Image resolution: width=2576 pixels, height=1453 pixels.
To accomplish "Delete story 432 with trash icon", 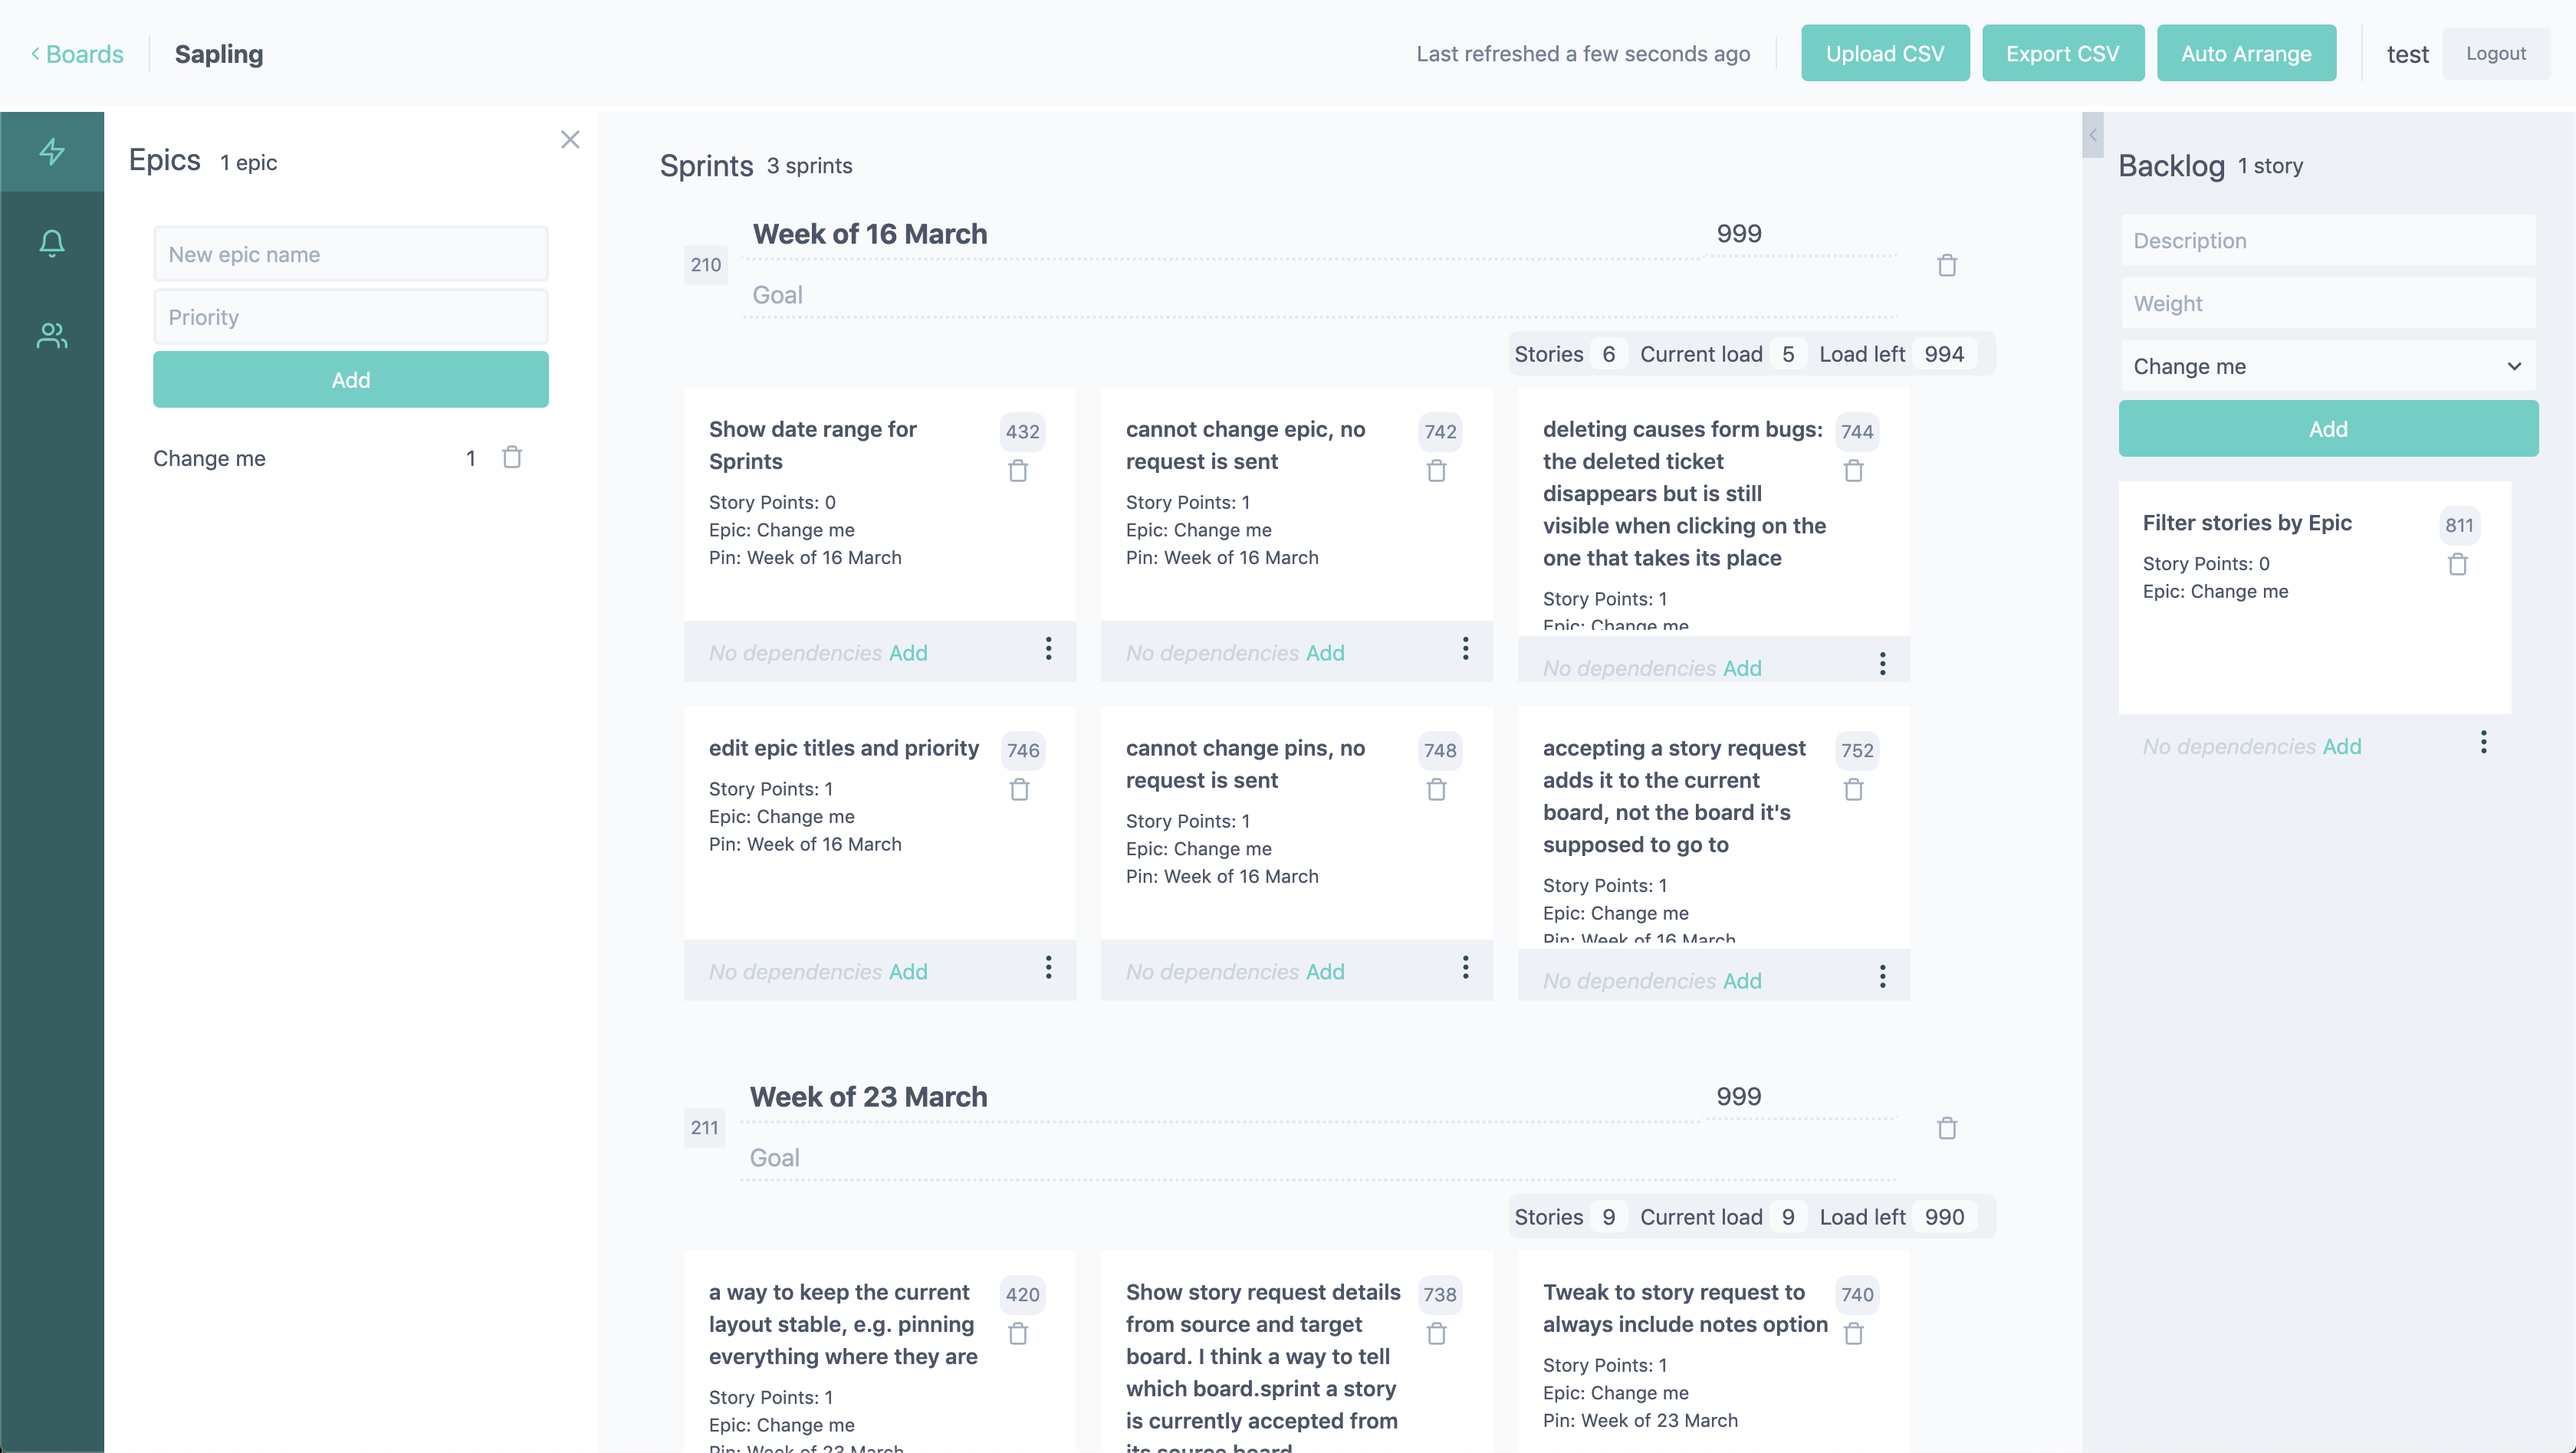I will pyautogui.click(x=1018, y=471).
